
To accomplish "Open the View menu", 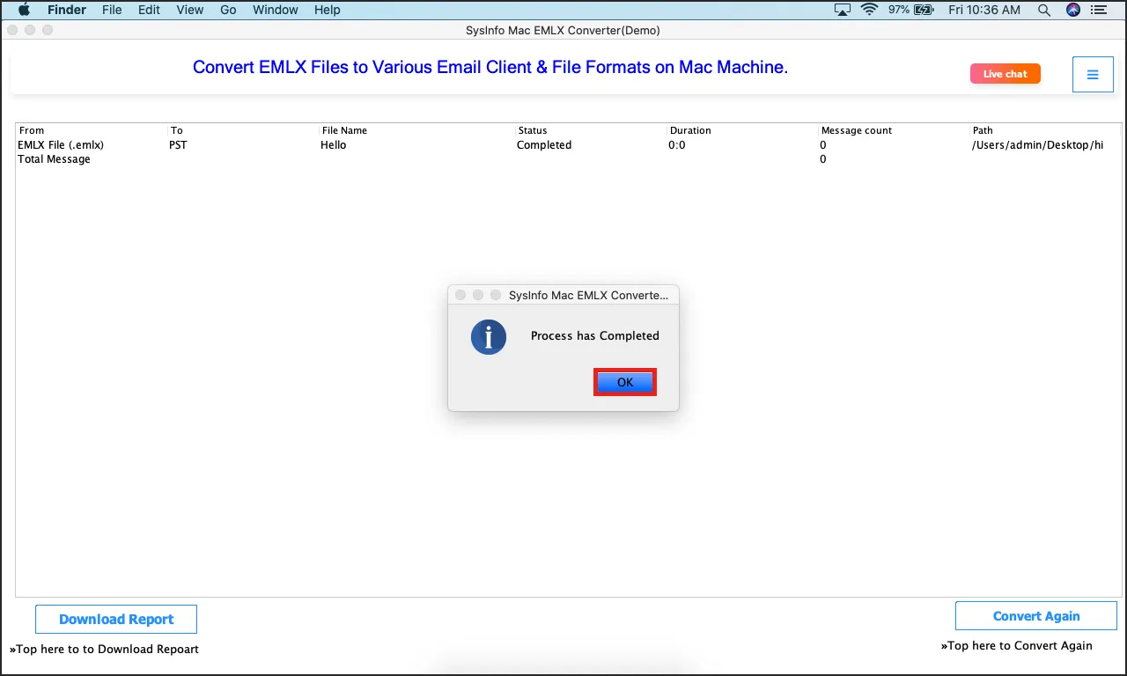I will [x=189, y=10].
